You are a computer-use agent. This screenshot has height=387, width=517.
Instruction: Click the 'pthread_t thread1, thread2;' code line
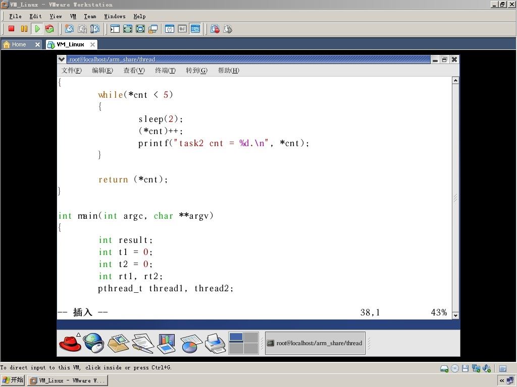point(166,288)
